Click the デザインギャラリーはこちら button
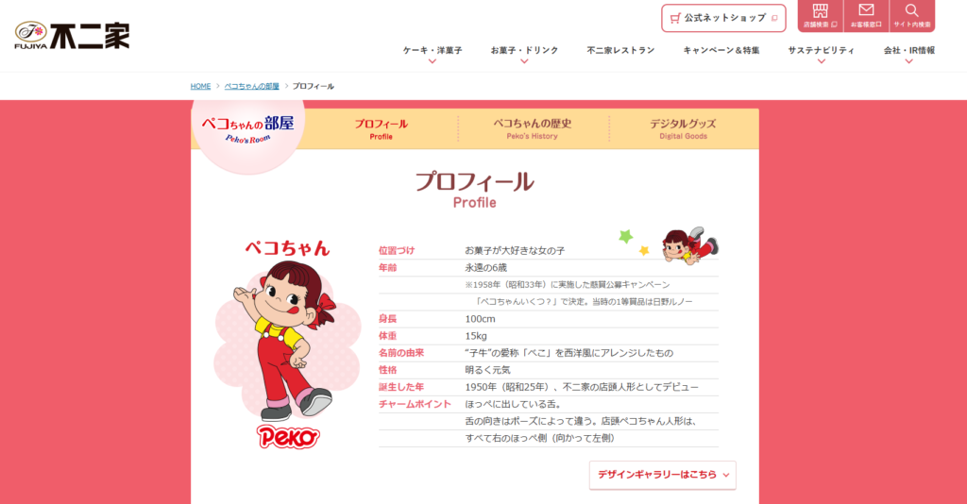The image size is (967, 504). [662, 475]
